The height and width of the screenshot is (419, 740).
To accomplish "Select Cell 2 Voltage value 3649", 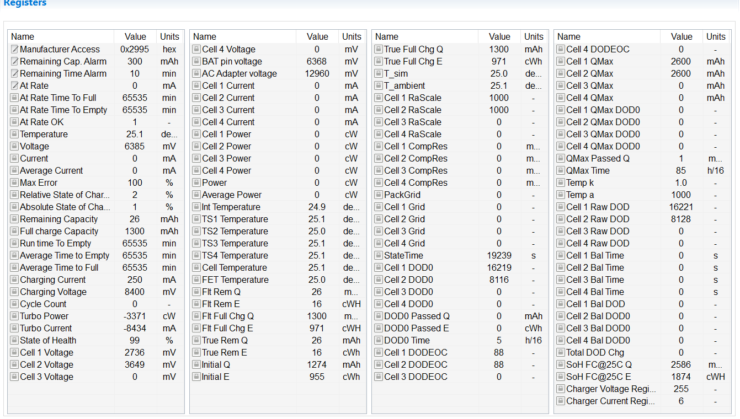I will coord(135,365).
